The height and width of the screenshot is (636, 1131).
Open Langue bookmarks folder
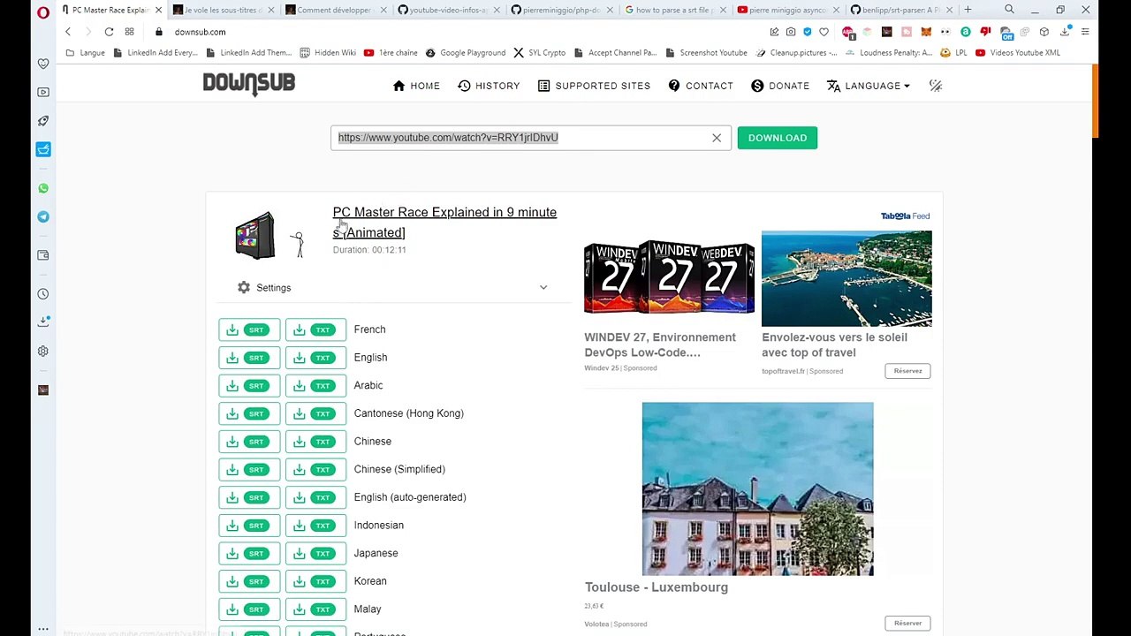click(86, 53)
